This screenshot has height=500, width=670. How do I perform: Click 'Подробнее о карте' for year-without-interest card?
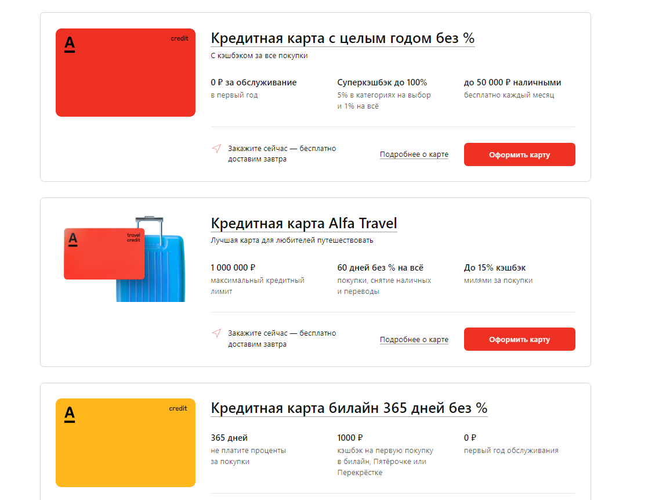414,154
